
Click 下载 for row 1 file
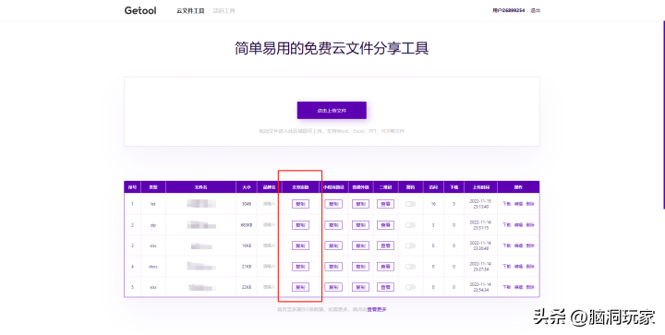[x=507, y=204]
